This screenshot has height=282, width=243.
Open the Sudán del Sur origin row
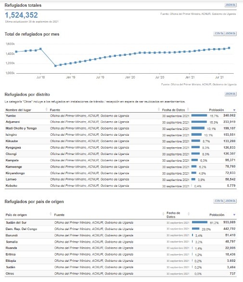pos(120,222)
